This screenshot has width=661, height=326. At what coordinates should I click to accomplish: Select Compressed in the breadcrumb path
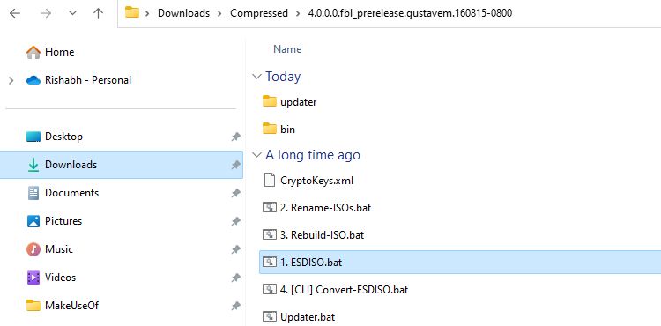[259, 13]
